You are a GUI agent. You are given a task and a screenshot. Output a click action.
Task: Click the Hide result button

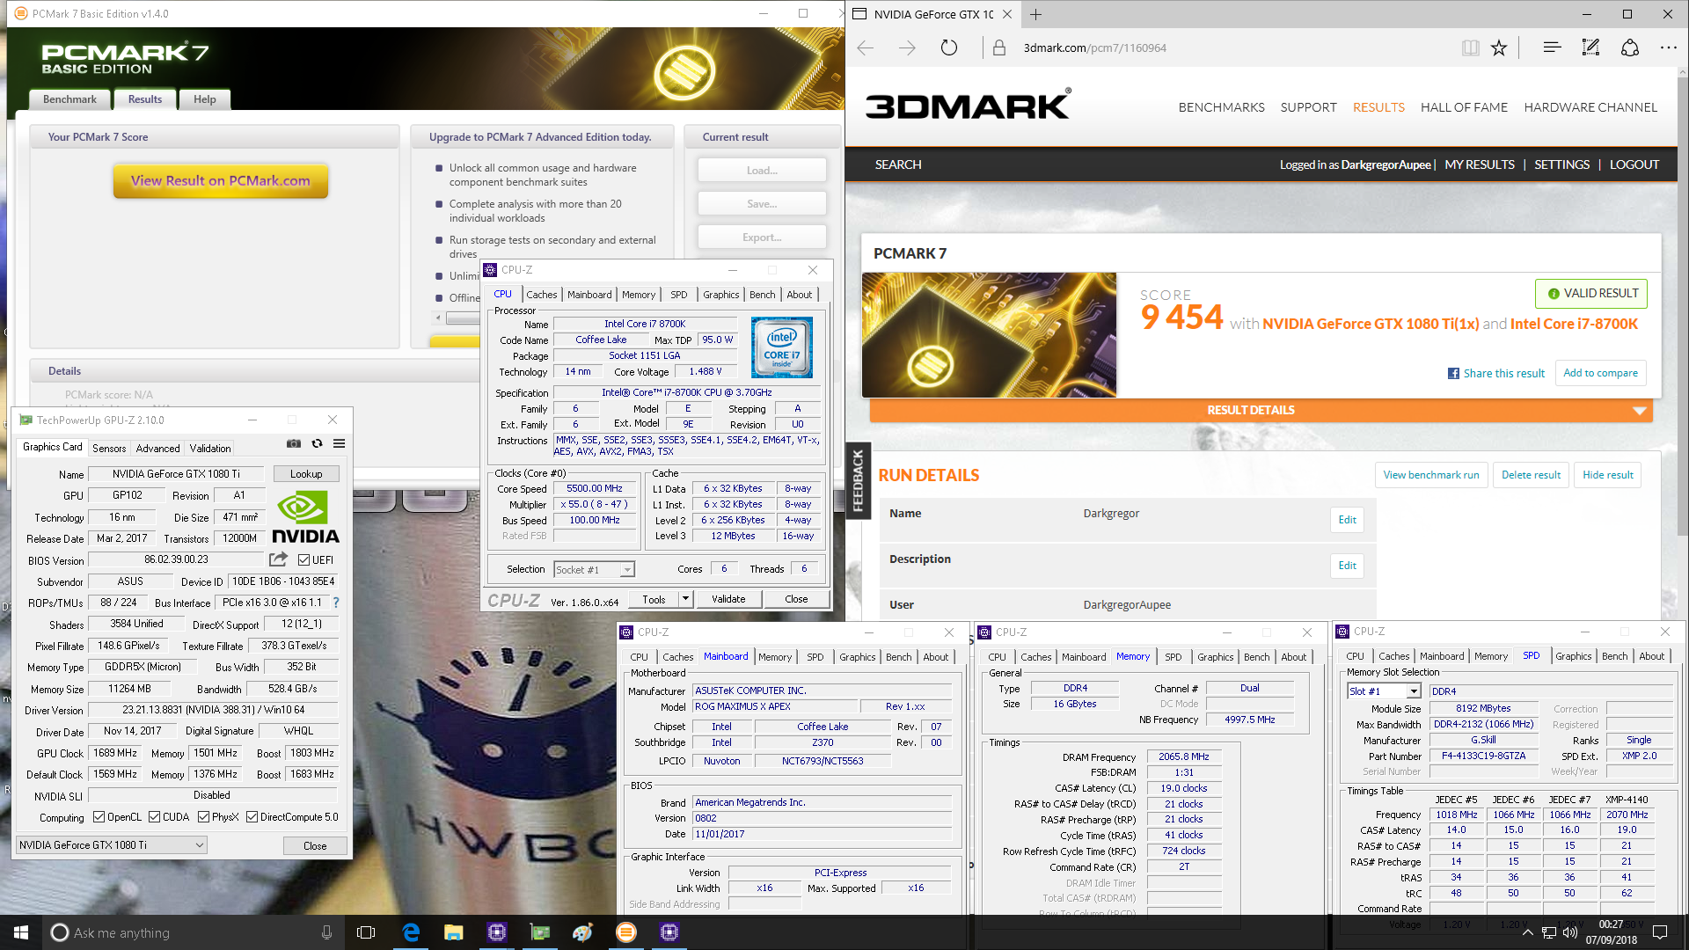[1607, 475]
